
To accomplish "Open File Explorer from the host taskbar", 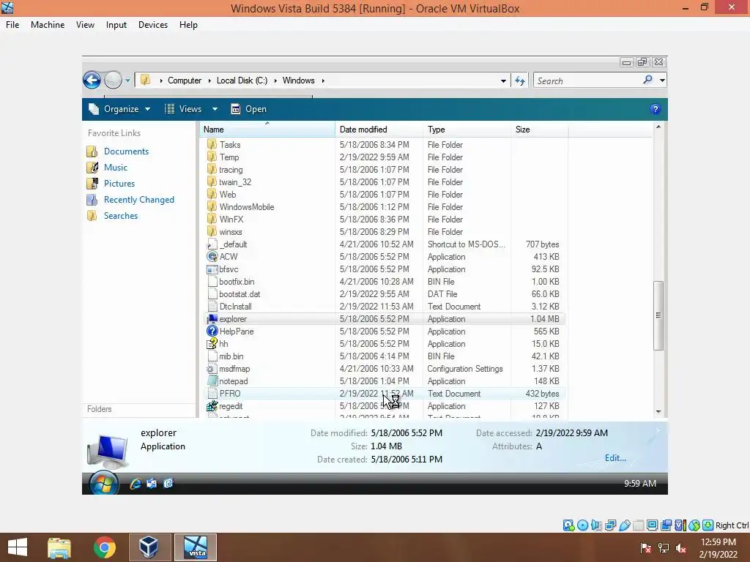I will pos(59,547).
